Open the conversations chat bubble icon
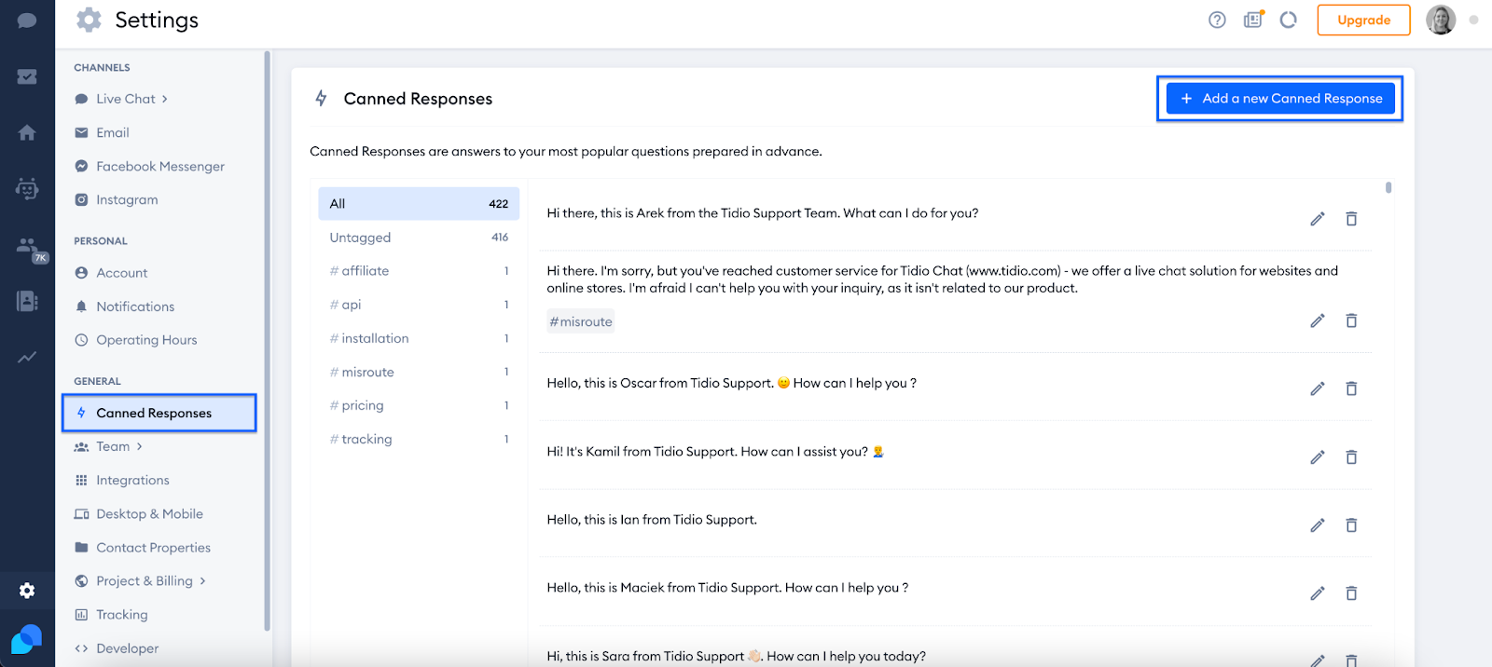1492x667 pixels. click(27, 20)
